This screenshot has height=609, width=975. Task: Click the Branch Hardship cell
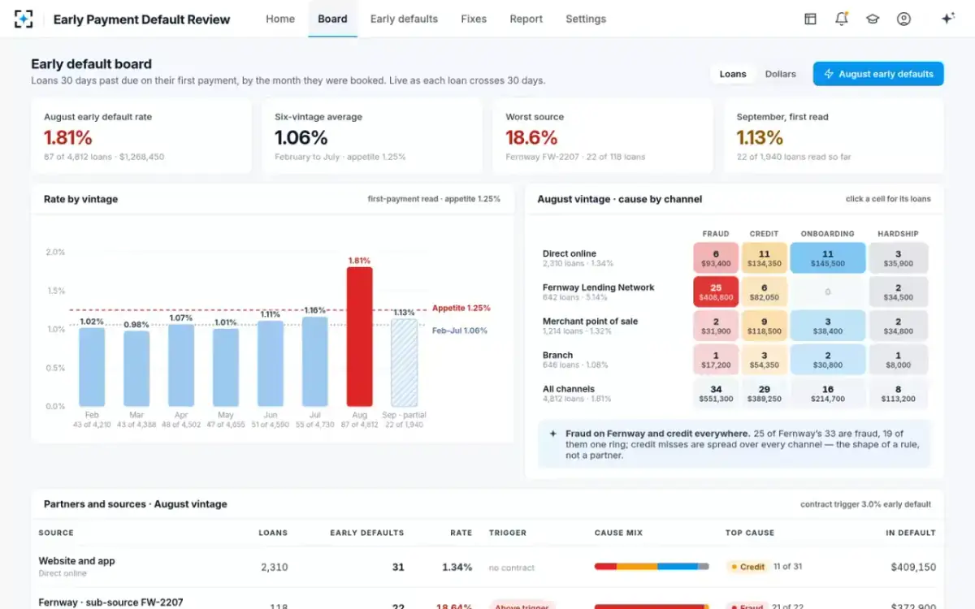[x=898, y=361]
